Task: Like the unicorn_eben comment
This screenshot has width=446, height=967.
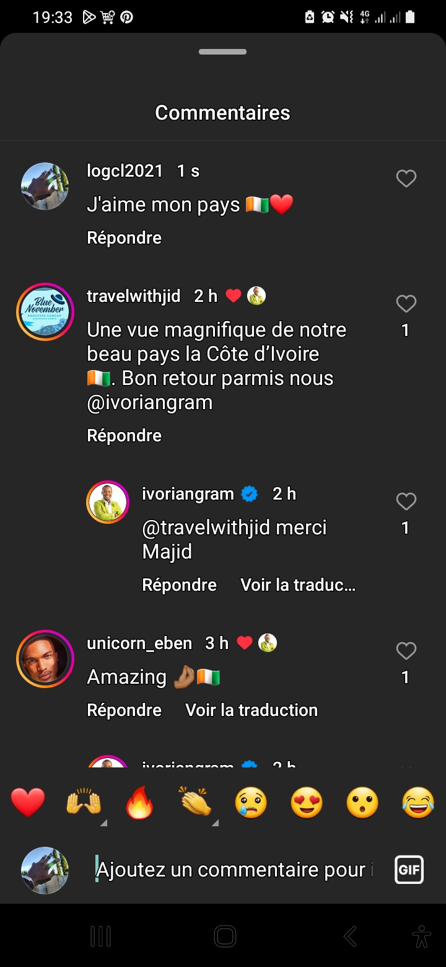Action: [x=406, y=651]
